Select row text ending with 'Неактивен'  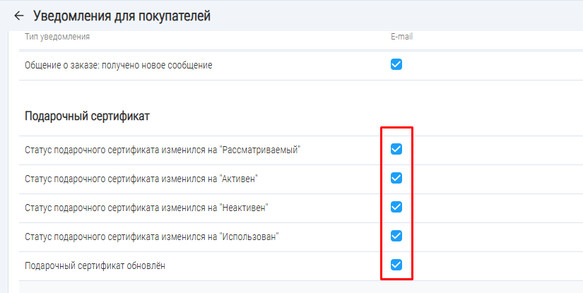point(147,208)
